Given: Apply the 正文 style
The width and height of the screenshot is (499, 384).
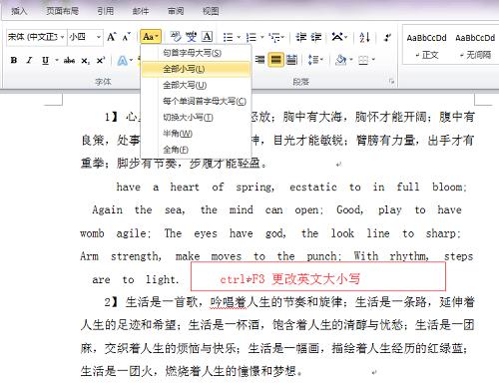Looking at the screenshot, I should [426, 45].
